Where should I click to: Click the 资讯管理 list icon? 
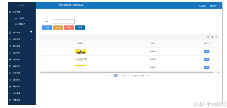click(x=10, y=39)
